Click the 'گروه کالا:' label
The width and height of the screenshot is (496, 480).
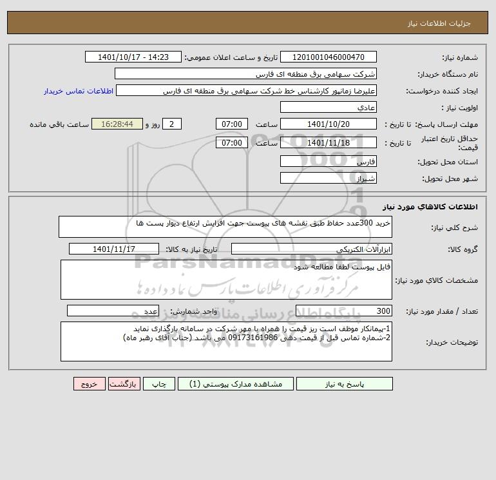pyautogui.click(x=463, y=249)
